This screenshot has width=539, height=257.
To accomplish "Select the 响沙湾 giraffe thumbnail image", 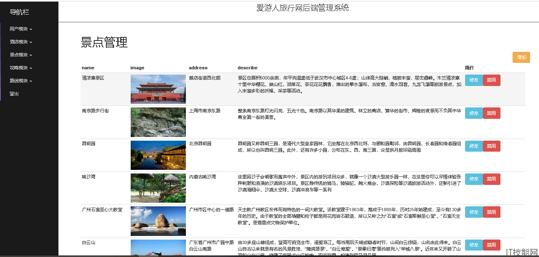I will (x=158, y=188).
